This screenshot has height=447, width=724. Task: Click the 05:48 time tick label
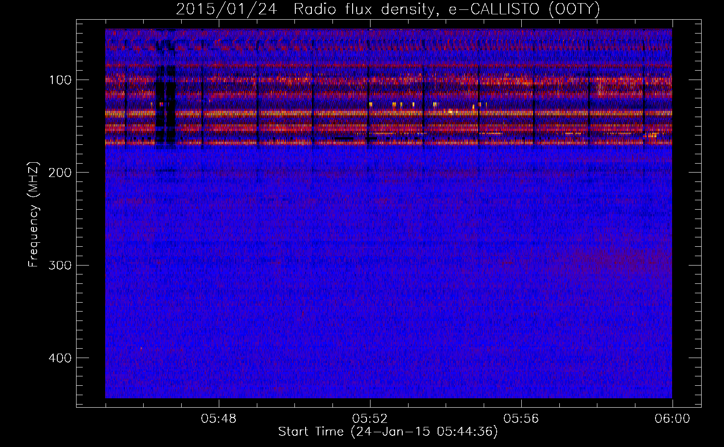click(219, 419)
